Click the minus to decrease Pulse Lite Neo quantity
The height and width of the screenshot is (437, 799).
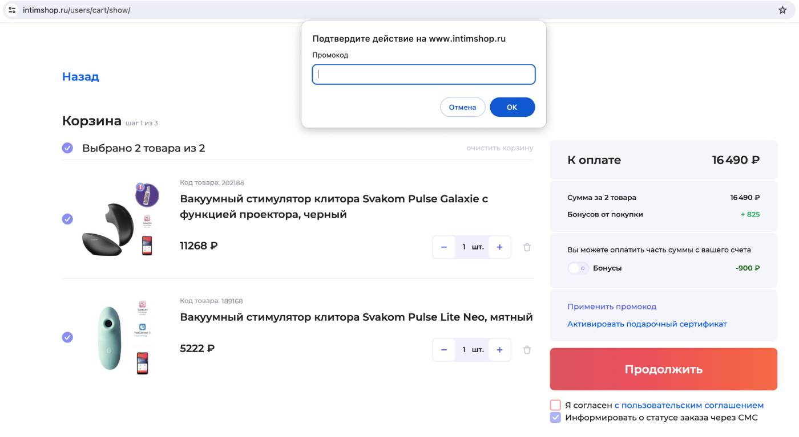(444, 349)
